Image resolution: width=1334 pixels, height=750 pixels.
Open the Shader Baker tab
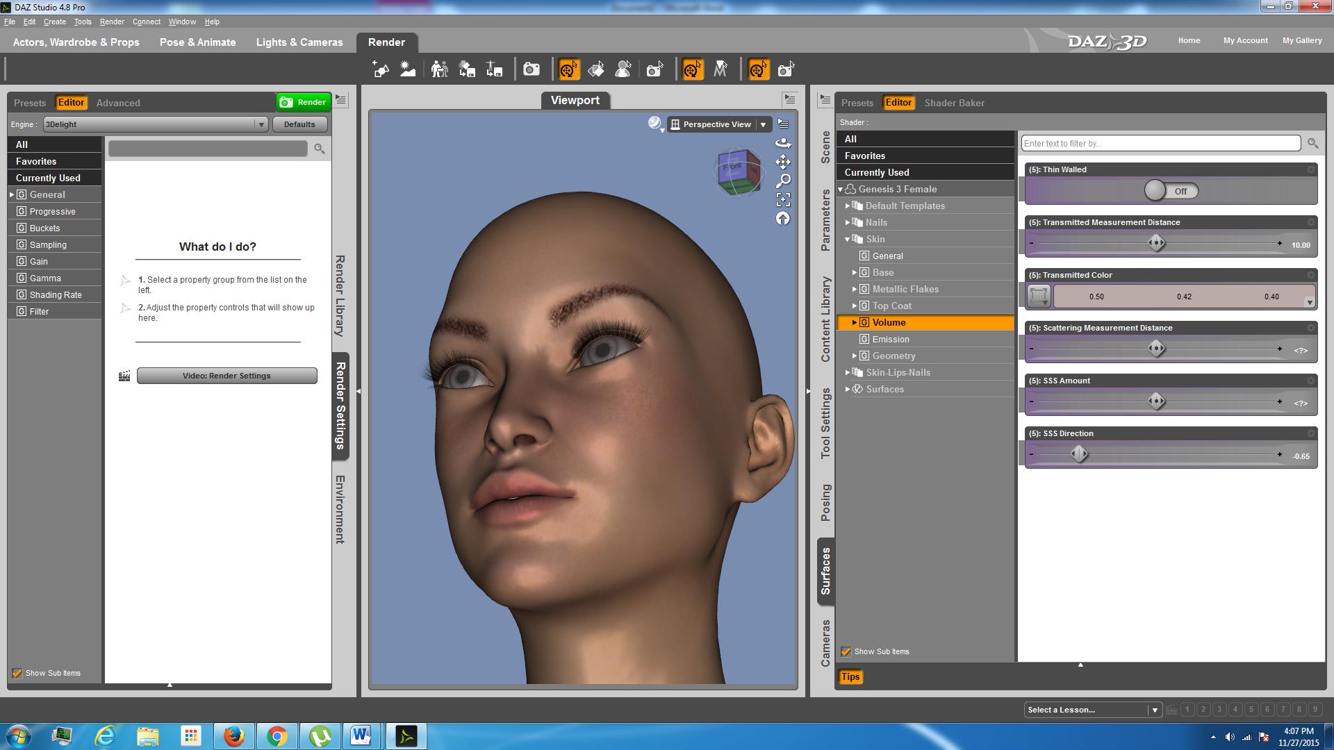(x=954, y=103)
